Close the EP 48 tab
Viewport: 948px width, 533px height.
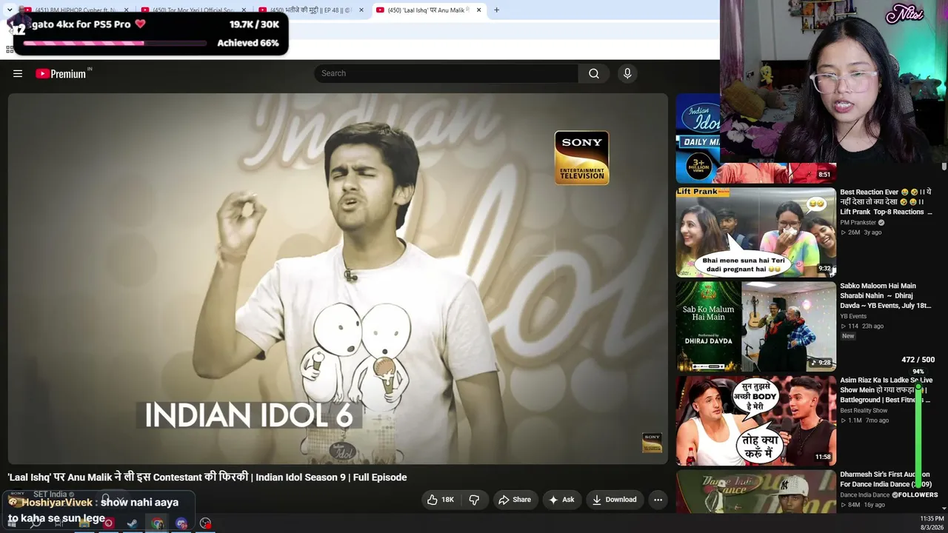tap(361, 10)
